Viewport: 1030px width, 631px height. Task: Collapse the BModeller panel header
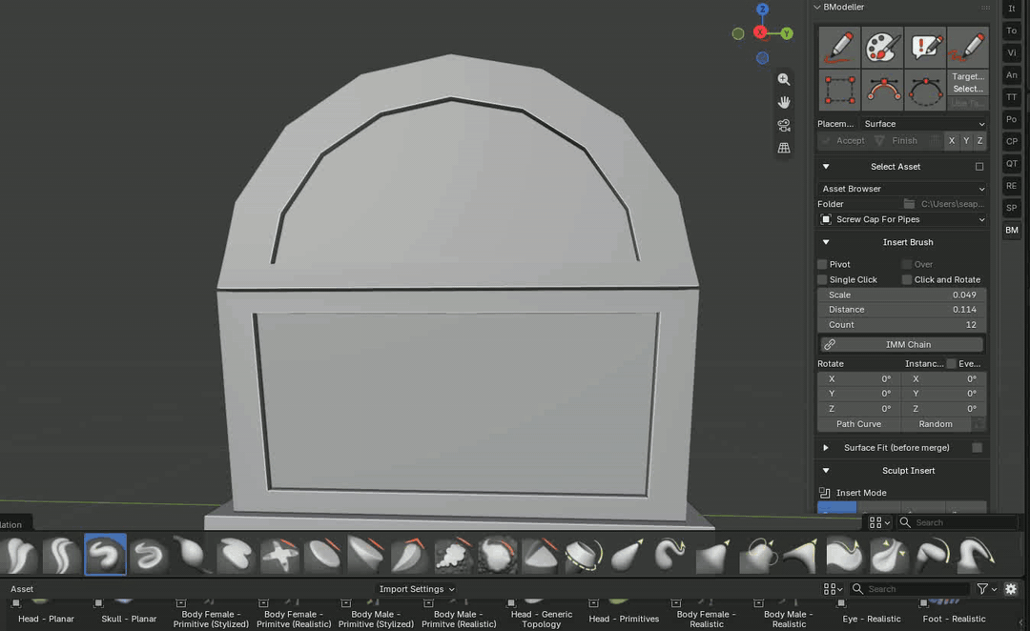[817, 8]
